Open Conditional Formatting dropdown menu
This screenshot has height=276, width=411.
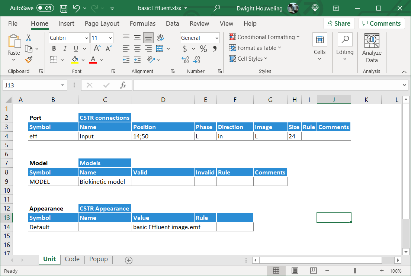pyautogui.click(x=264, y=37)
